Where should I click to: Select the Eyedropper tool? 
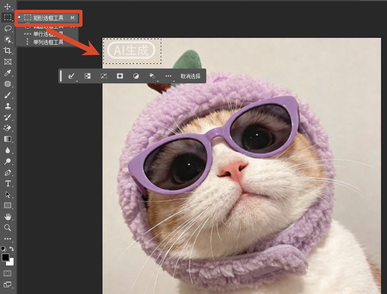(8, 73)
